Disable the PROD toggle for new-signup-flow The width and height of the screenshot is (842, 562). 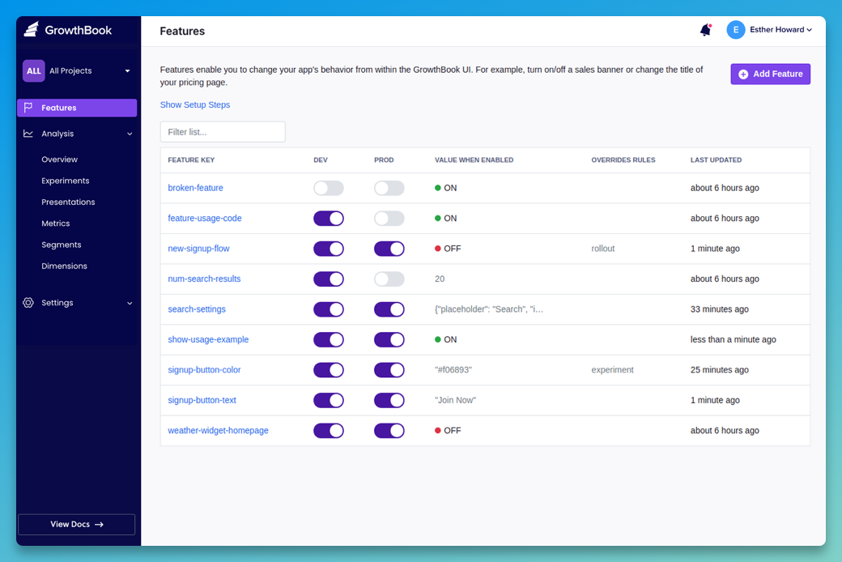pyautogui.click(x=389, y=249)
